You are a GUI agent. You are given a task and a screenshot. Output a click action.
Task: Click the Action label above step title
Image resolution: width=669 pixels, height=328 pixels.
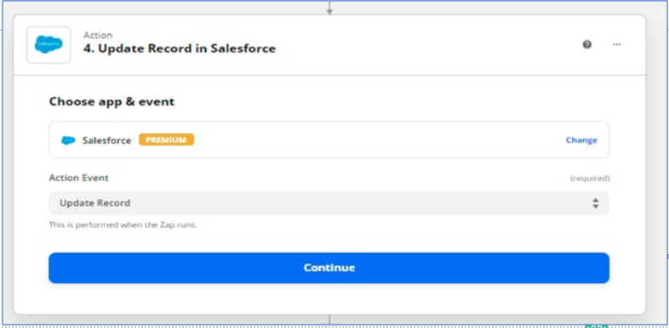98,35
